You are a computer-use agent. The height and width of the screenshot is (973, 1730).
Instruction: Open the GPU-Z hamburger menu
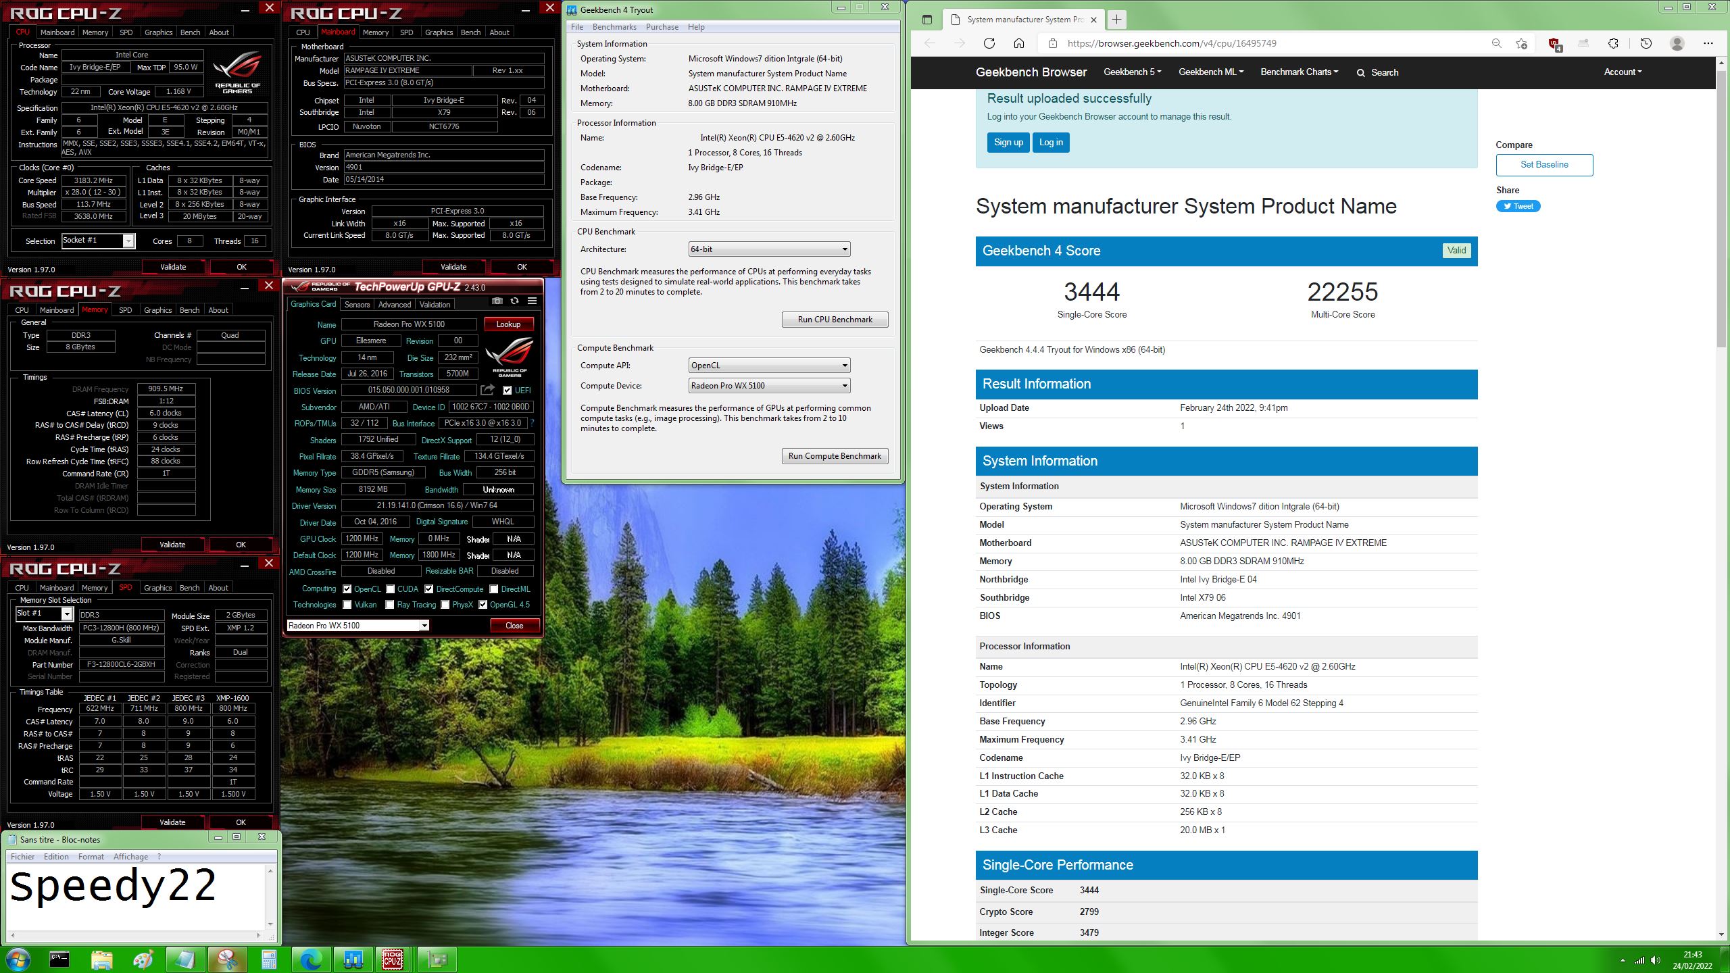click(532, 301)
